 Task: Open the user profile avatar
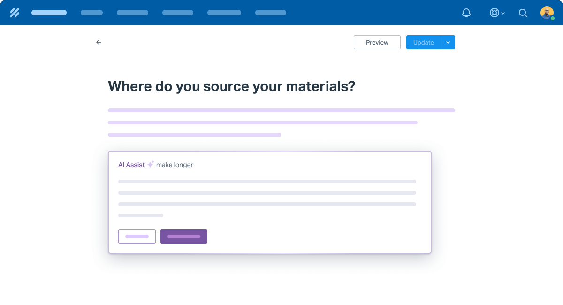pos(547,13)
